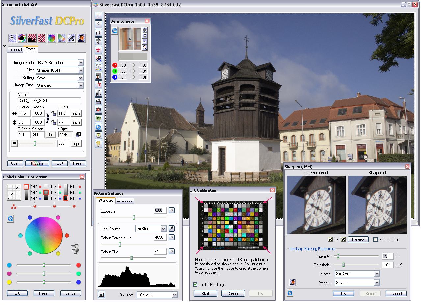Screen dimensions: 421x307
Task: Click the IT8 calibration balance icon
Action: coord(98,67)
